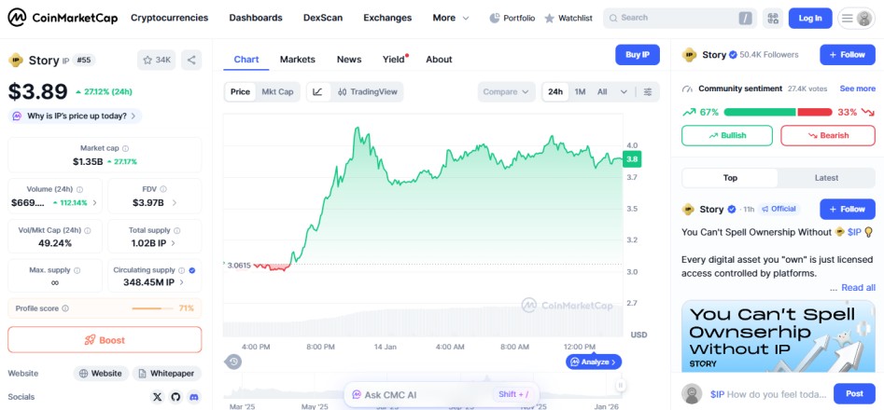Switch to line chart style
The width and height of the screenshot is (884, 410).
(318, 91)
